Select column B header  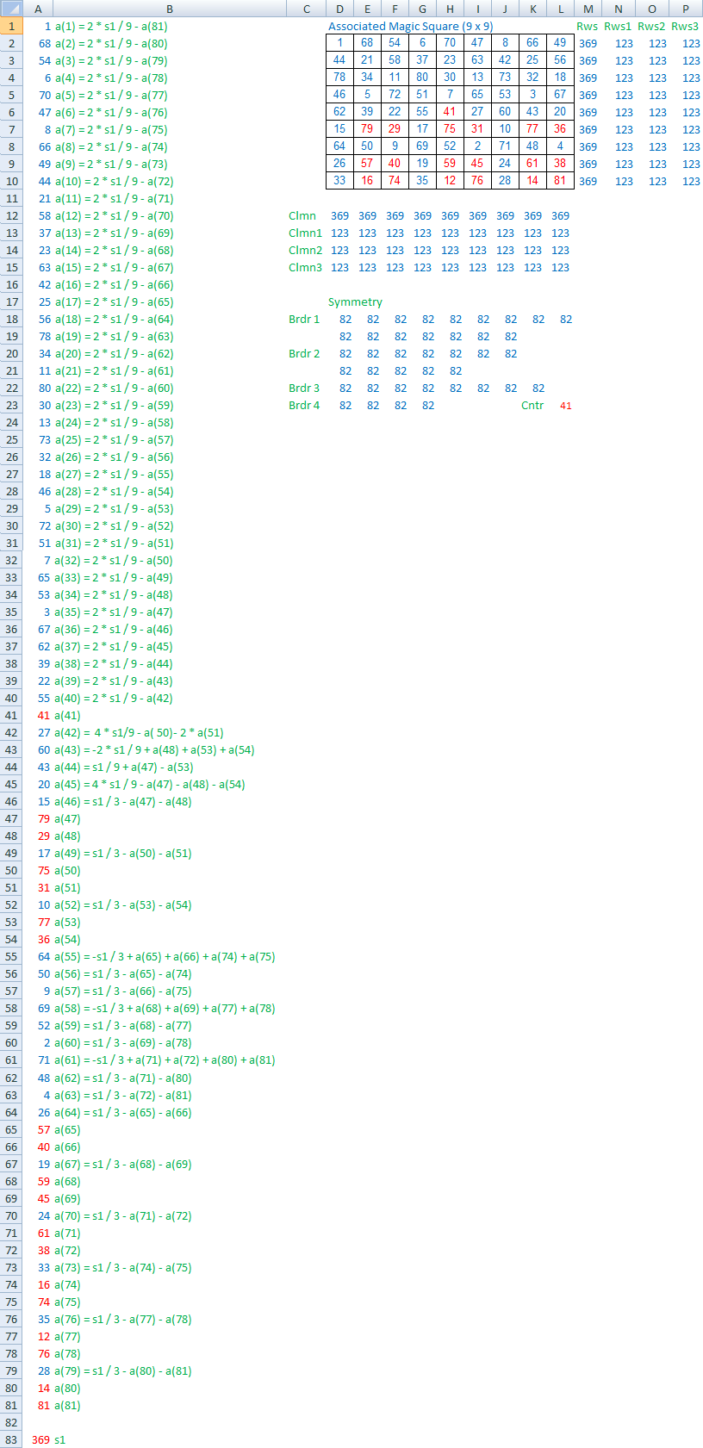point(169,9)
